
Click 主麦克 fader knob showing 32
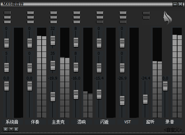(53, 40)
